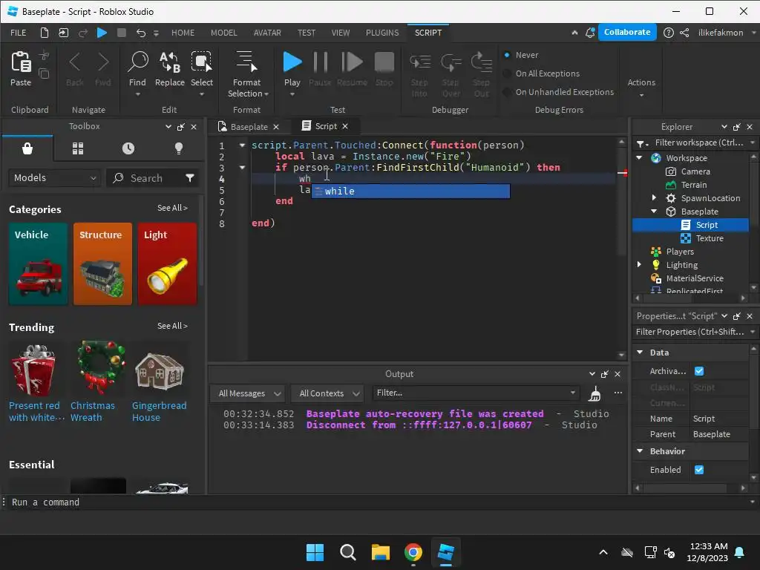760x570 pixels.
Task: Click the Collaborate button
Action: coord(627,33)
